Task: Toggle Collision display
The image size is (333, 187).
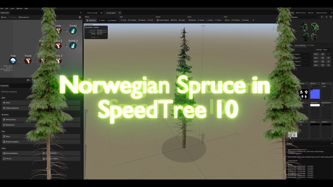Action: [x=235, y=20]
